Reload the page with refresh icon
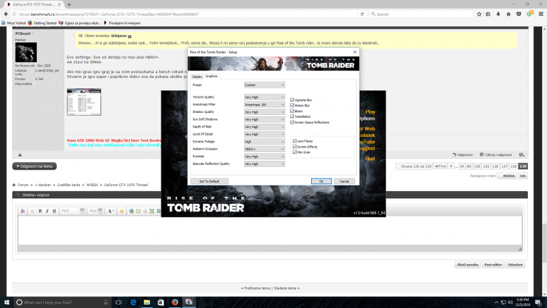The image size is (547, 308). [x=362, y=14]
